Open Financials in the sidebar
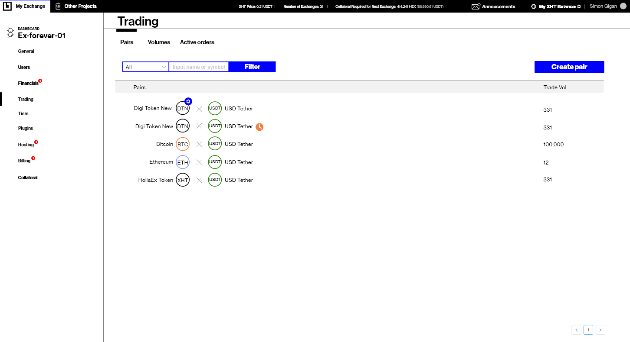This screenshot has height=342, width=630. (28, 83)
